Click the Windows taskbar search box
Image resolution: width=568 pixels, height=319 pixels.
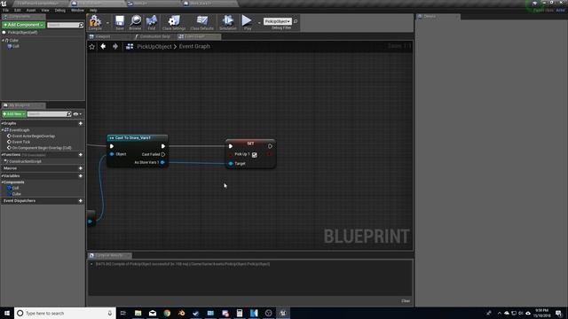click(x=65, y=313)
